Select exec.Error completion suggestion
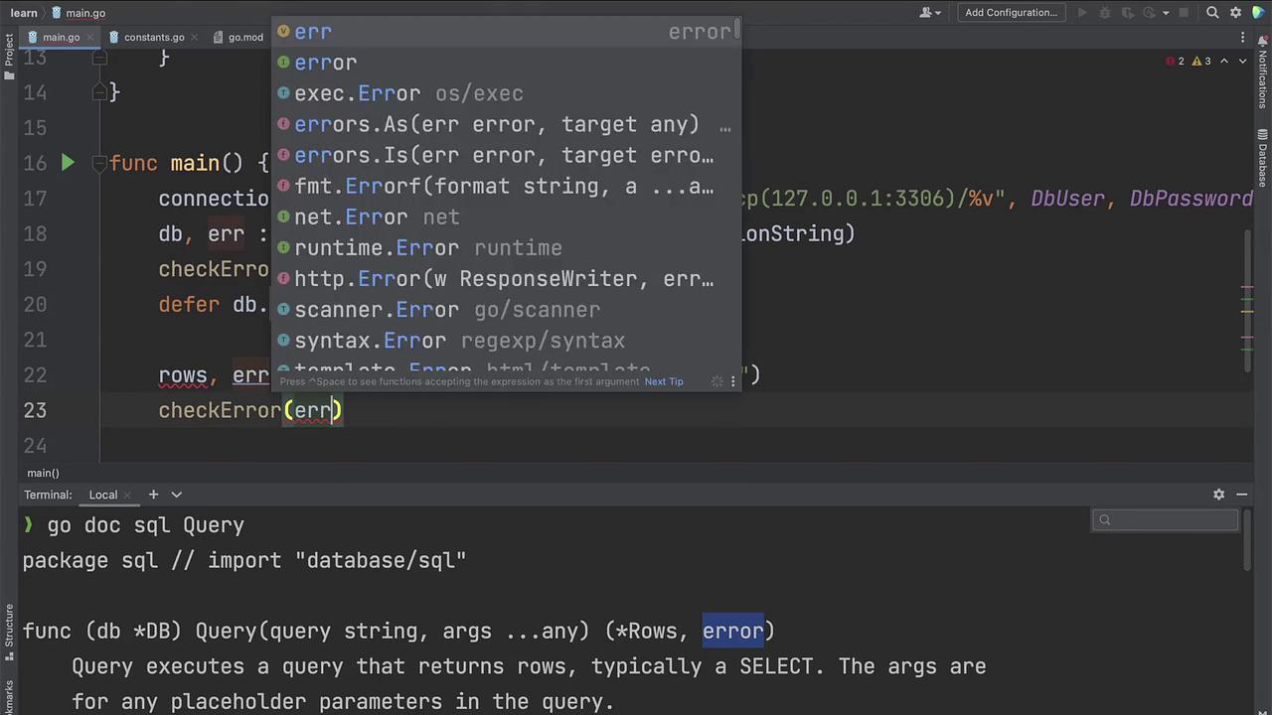The width and height of the screenshot is (1272, 715). coord(506,93)
